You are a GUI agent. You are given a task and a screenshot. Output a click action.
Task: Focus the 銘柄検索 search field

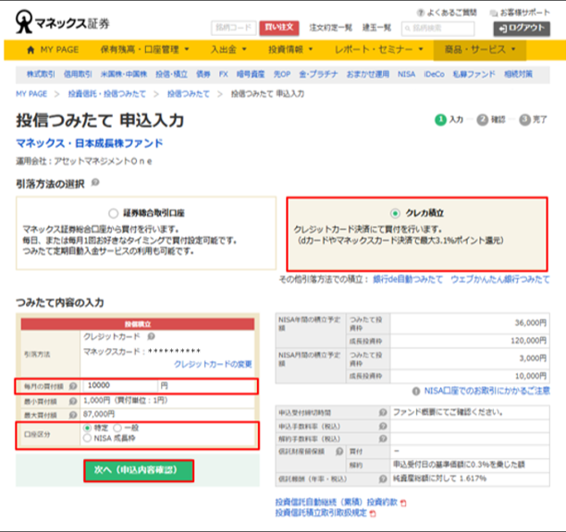[x=437, y=29]
